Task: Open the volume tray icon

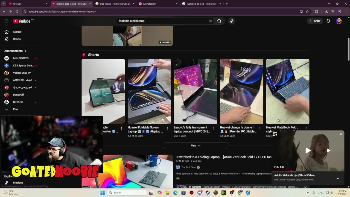Action: [x=332, y=193]
